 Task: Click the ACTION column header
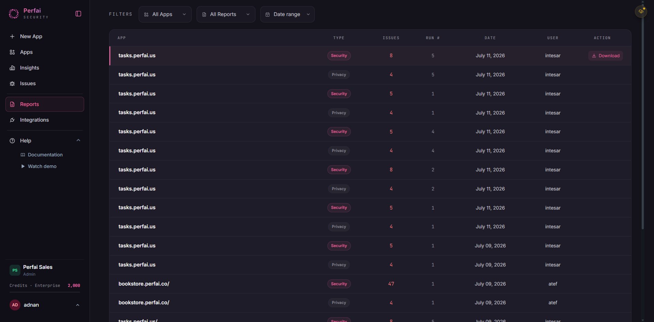(x=602, y=38)
